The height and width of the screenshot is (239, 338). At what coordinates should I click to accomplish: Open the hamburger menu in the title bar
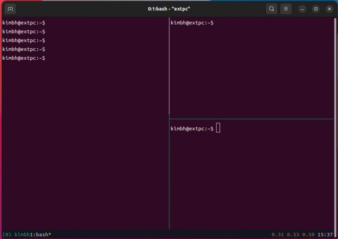coord(286,9)
